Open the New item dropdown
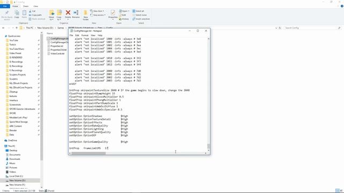This screenshot has width=344, height=193. tap(97, 11)
